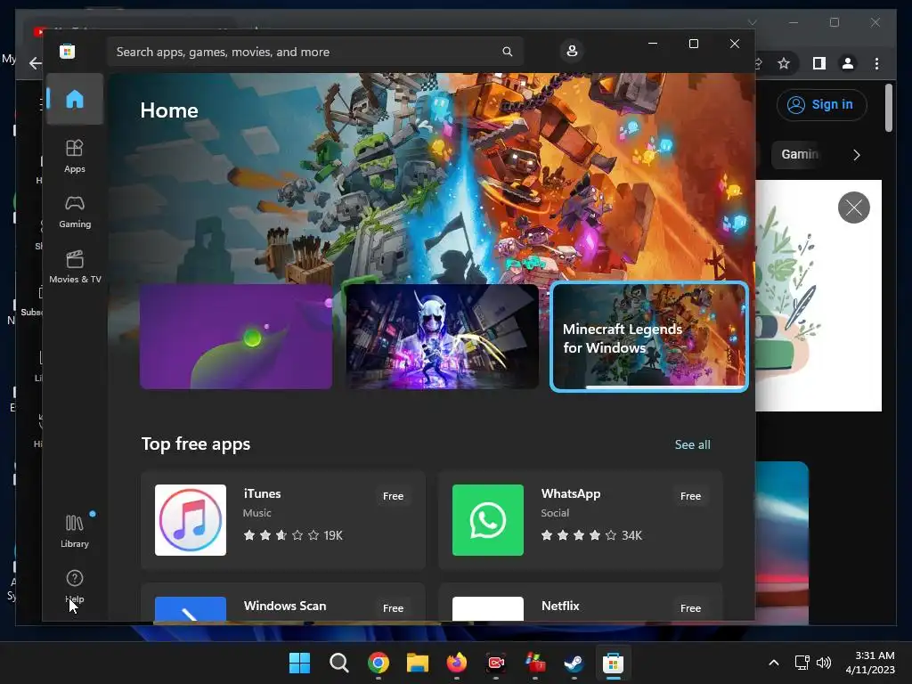Click the iTunes title text
This screenshot has width=912, height=684.
(x=262, y=493)
